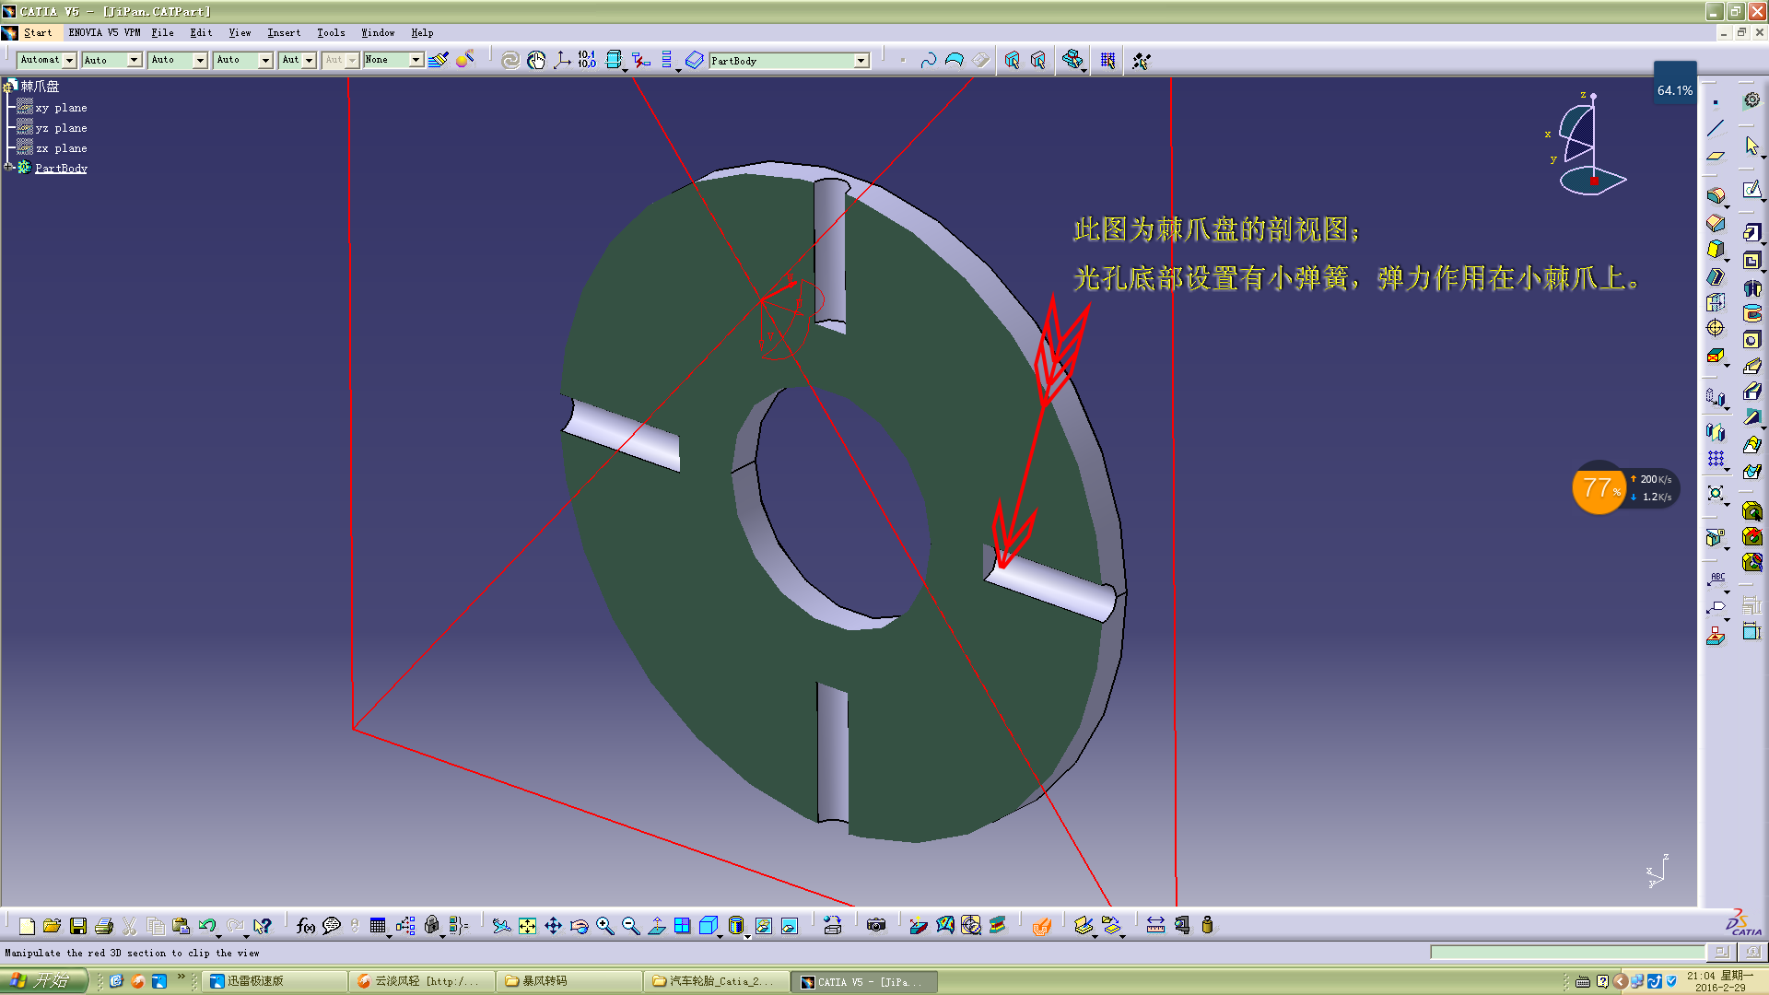This screenshot has width=1769, height=995.
Task: Open the ENOVIA V5 VPM menu
Action: tap(104, 32)
